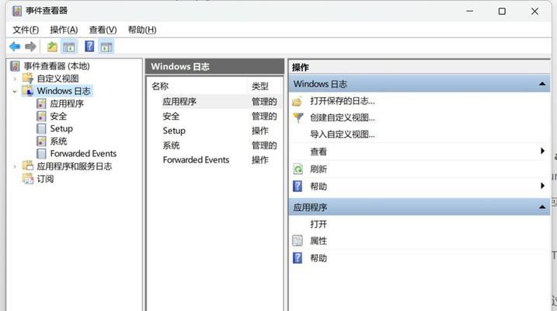The image size is (557, 311).
Task: Open the 查看 submenu arrow
Action: coord(542,151)
